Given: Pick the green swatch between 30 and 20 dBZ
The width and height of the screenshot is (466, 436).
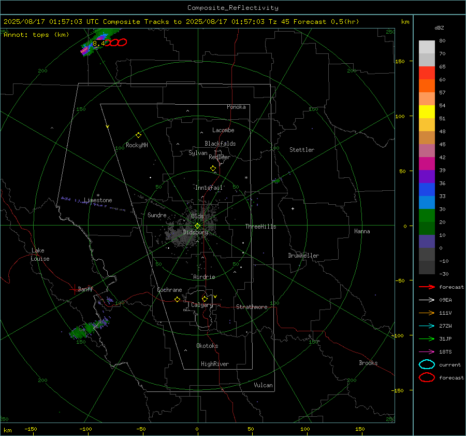Looking at the screenshot, I should coord(427,216).
